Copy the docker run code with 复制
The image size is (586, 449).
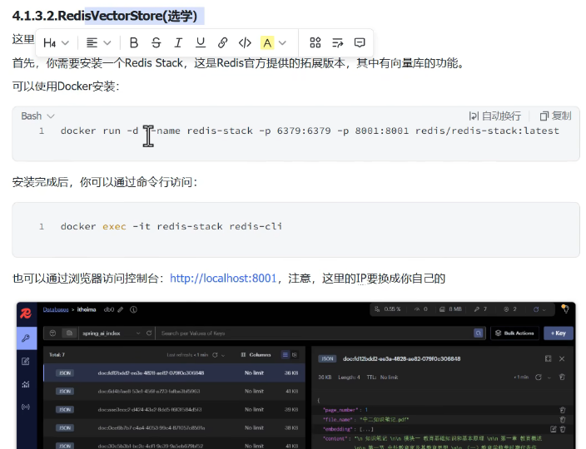(555, 116)
